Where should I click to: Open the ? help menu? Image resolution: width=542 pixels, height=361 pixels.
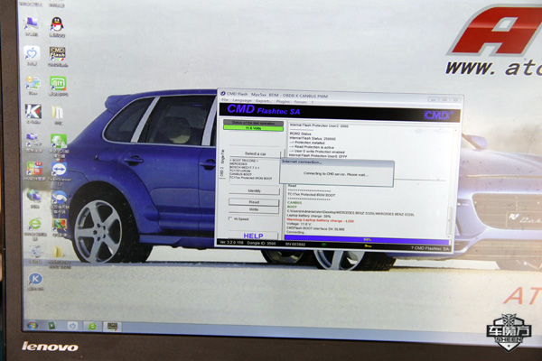click(x=313, y=102)
